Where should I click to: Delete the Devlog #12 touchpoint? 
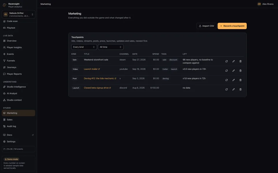point(240,80)
